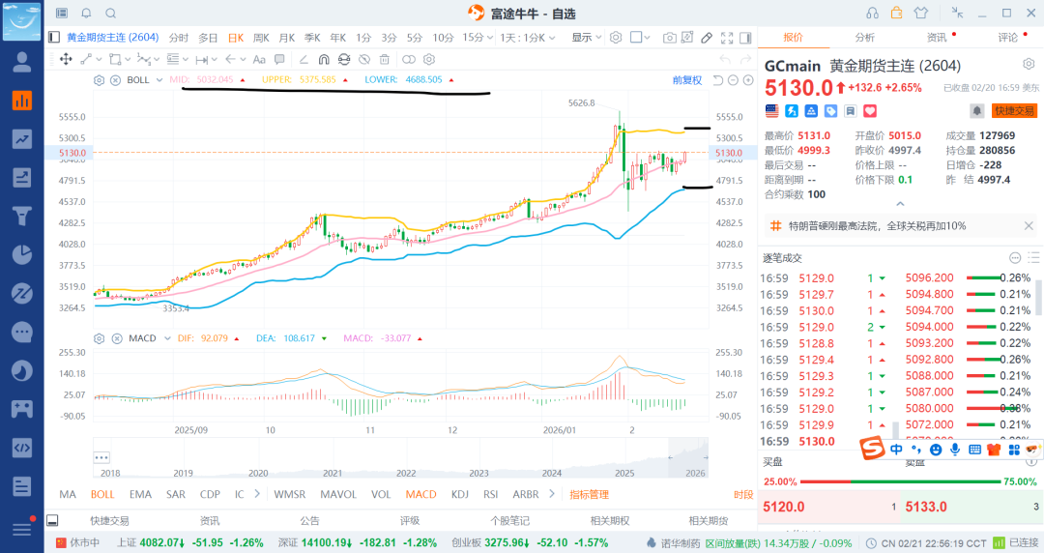Open the 评论 comments tab

[x=1007, y=38]
